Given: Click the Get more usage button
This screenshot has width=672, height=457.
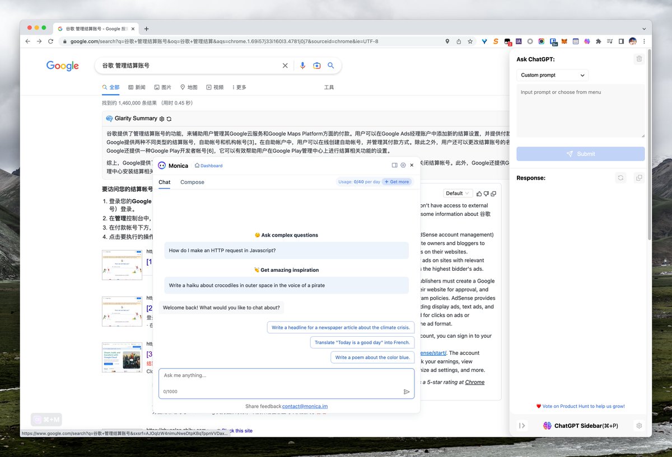Looking at the screenshot, I should click(396, 182).
